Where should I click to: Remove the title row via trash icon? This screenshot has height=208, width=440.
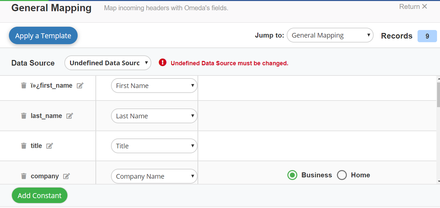tap(24, 146)
